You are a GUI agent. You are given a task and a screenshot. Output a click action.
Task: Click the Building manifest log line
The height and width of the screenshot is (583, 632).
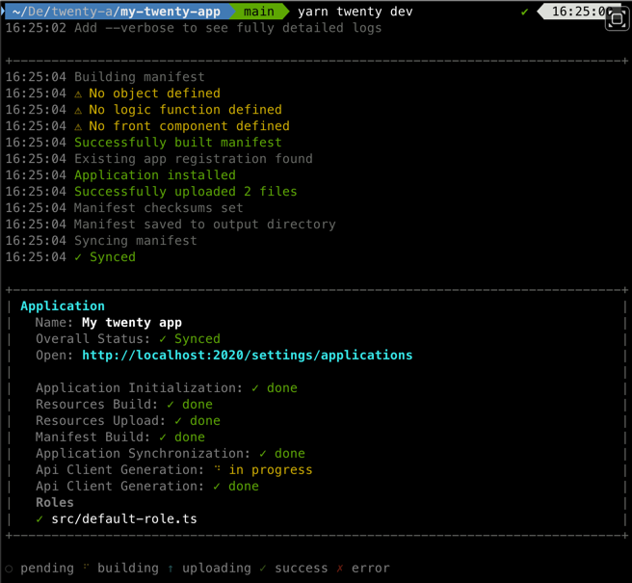(x=140, y=77)
